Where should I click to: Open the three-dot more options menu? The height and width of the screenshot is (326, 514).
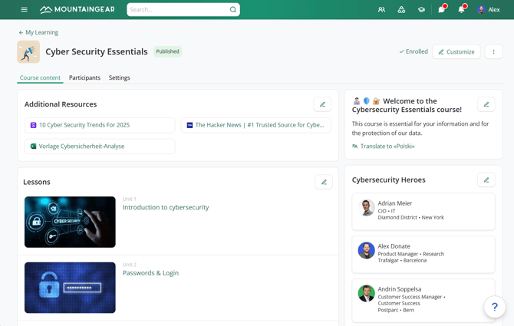click(x=493, y=52)
